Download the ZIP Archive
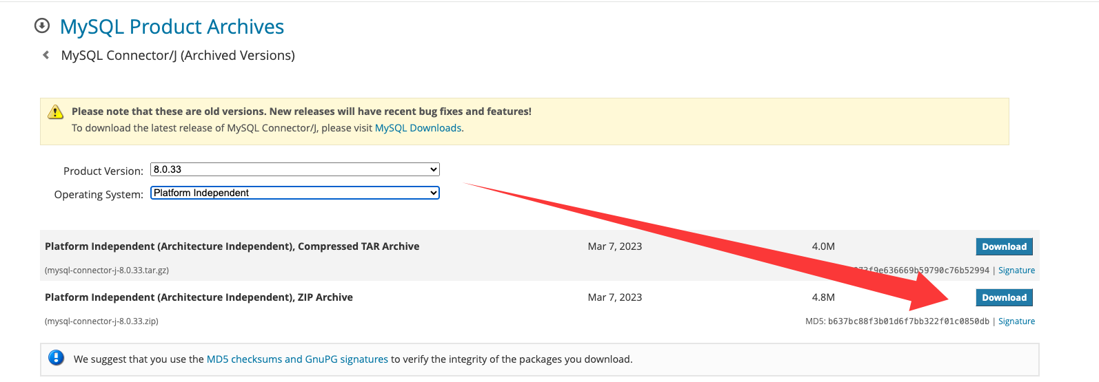1099x382 pixels. pos(1004,297)
